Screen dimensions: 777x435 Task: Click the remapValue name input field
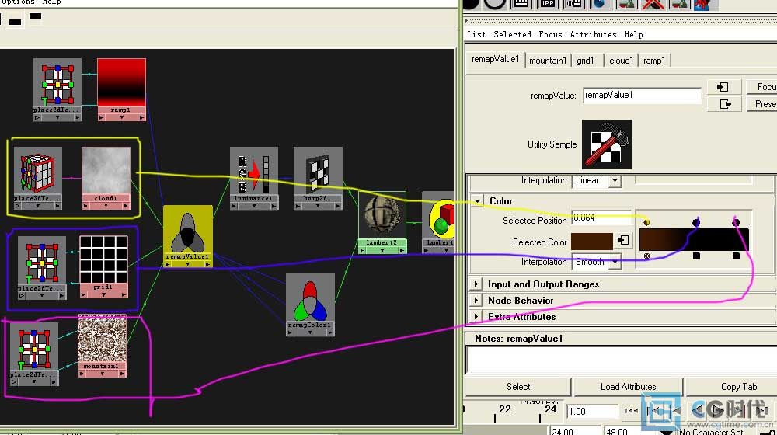point(643,95)
